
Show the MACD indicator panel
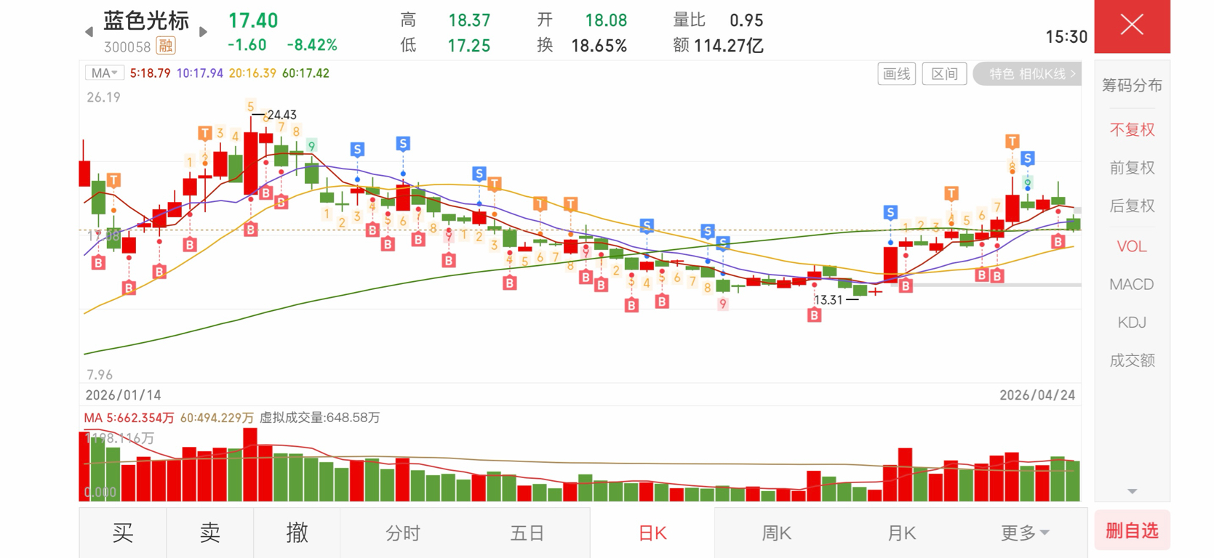[x=1132, y=284]
